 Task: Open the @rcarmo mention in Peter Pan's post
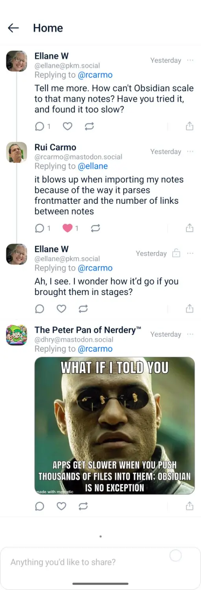pos(95,349)
